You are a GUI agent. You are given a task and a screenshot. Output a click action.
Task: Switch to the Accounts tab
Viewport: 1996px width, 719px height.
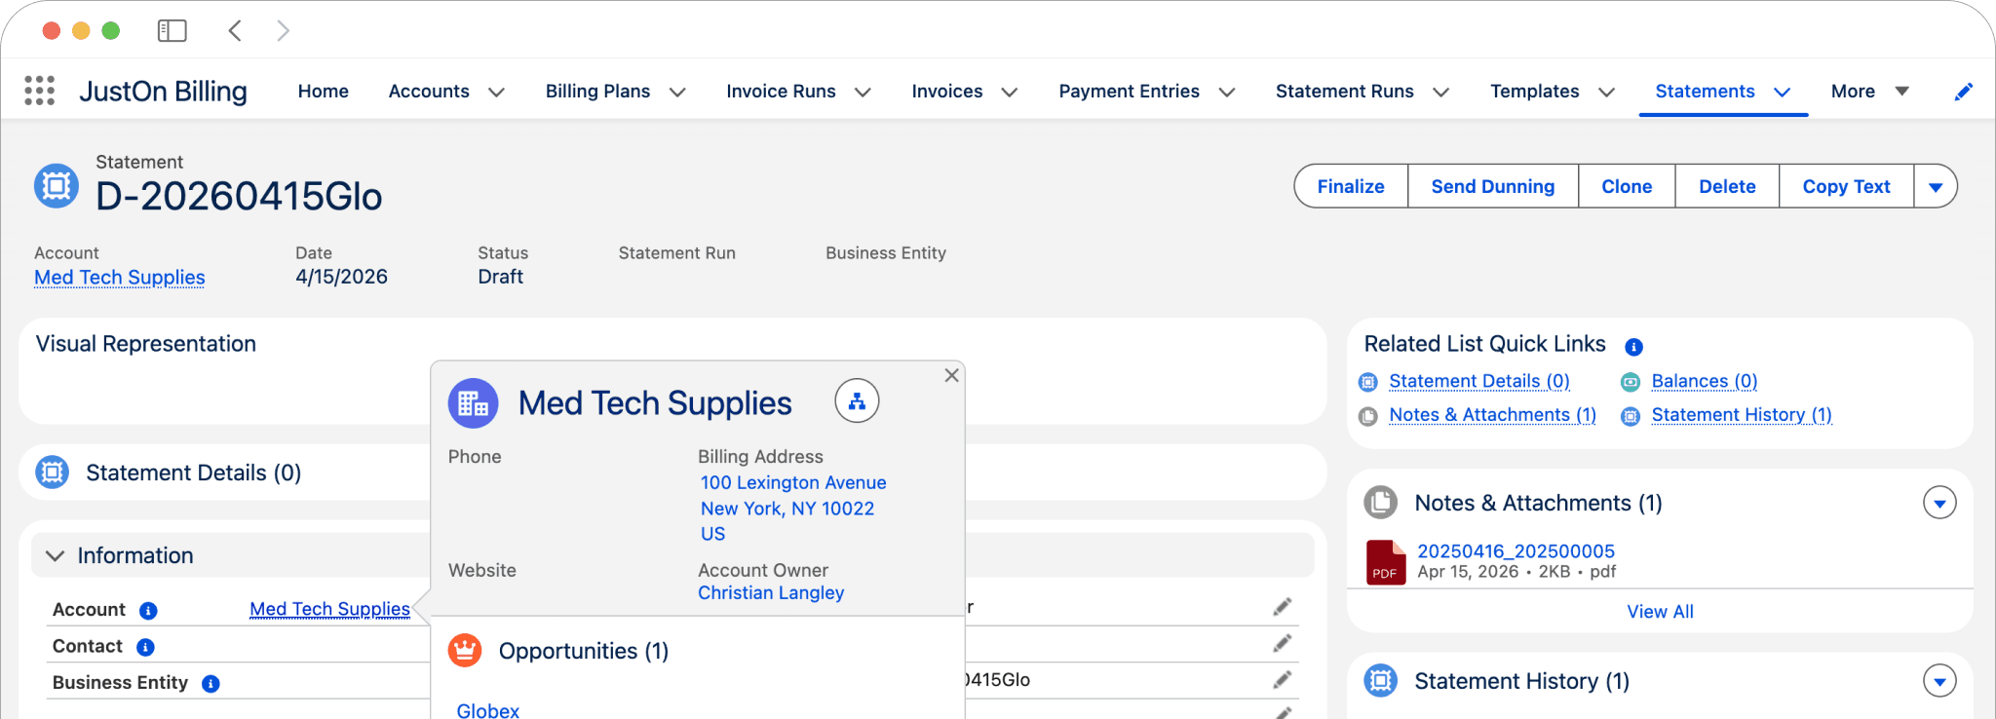tap(429, 91)
